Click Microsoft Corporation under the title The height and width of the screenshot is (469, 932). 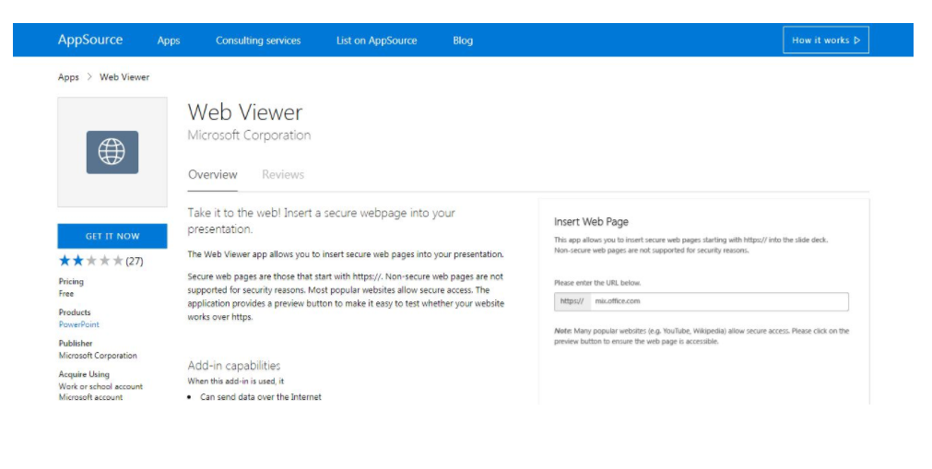point(249,135)
